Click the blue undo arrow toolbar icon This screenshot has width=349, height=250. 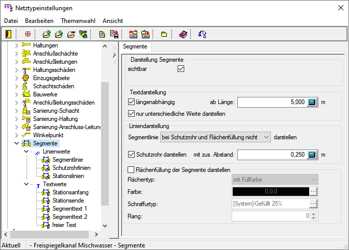203,34
